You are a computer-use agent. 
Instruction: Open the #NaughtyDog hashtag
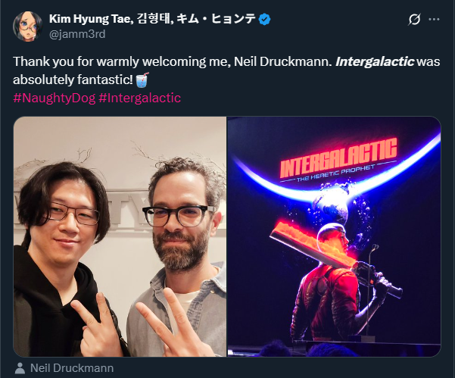coord(55,98)
